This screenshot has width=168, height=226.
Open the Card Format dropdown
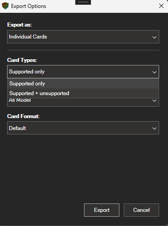point(83,128)
